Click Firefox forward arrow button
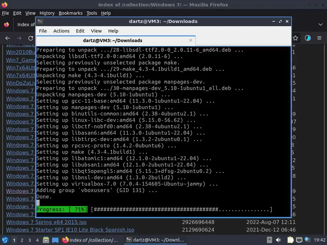This screenshot has width=327, height=245. (x=19, y=38)
